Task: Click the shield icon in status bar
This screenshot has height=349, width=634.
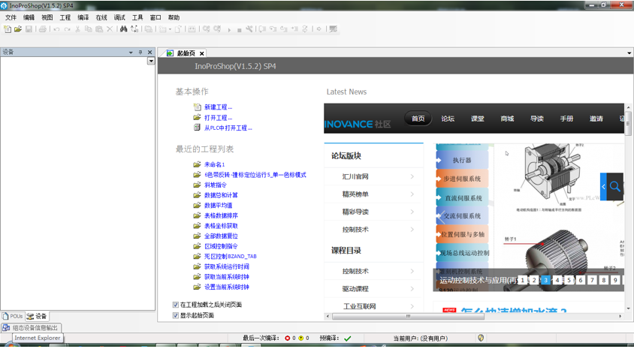Action: pyautogui.click(x=481, y=338)
